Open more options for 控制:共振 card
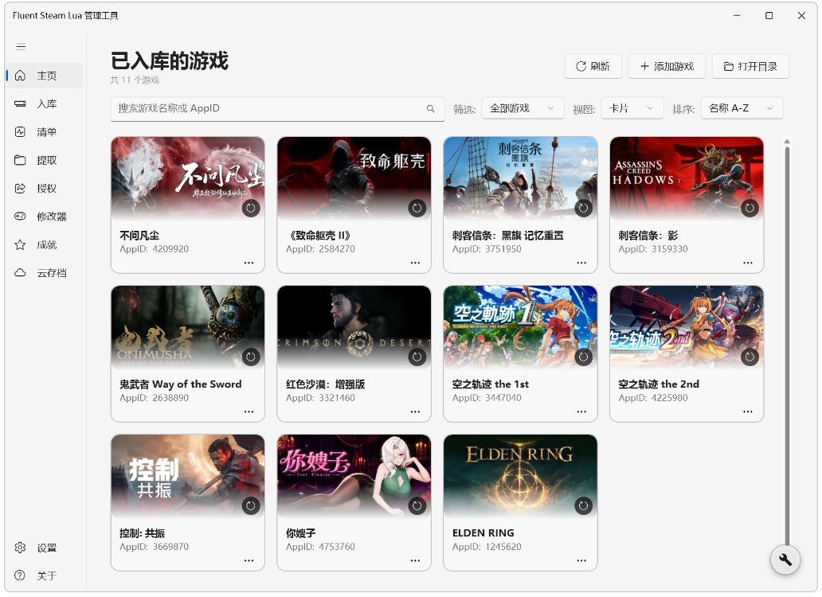 pos(249,560)
